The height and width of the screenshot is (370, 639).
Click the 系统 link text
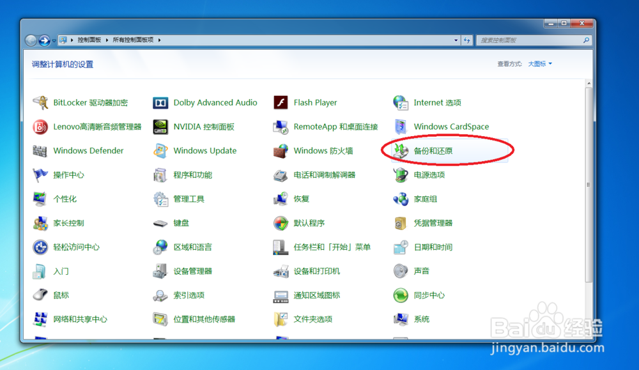click(421, 319)
